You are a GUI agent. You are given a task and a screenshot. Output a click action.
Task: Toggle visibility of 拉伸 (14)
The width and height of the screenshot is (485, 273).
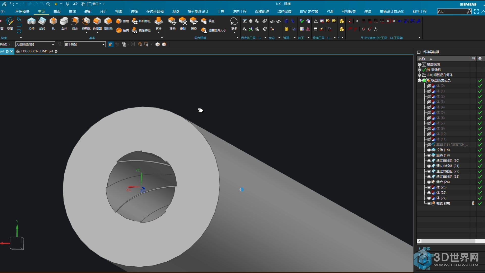(429, 150)
